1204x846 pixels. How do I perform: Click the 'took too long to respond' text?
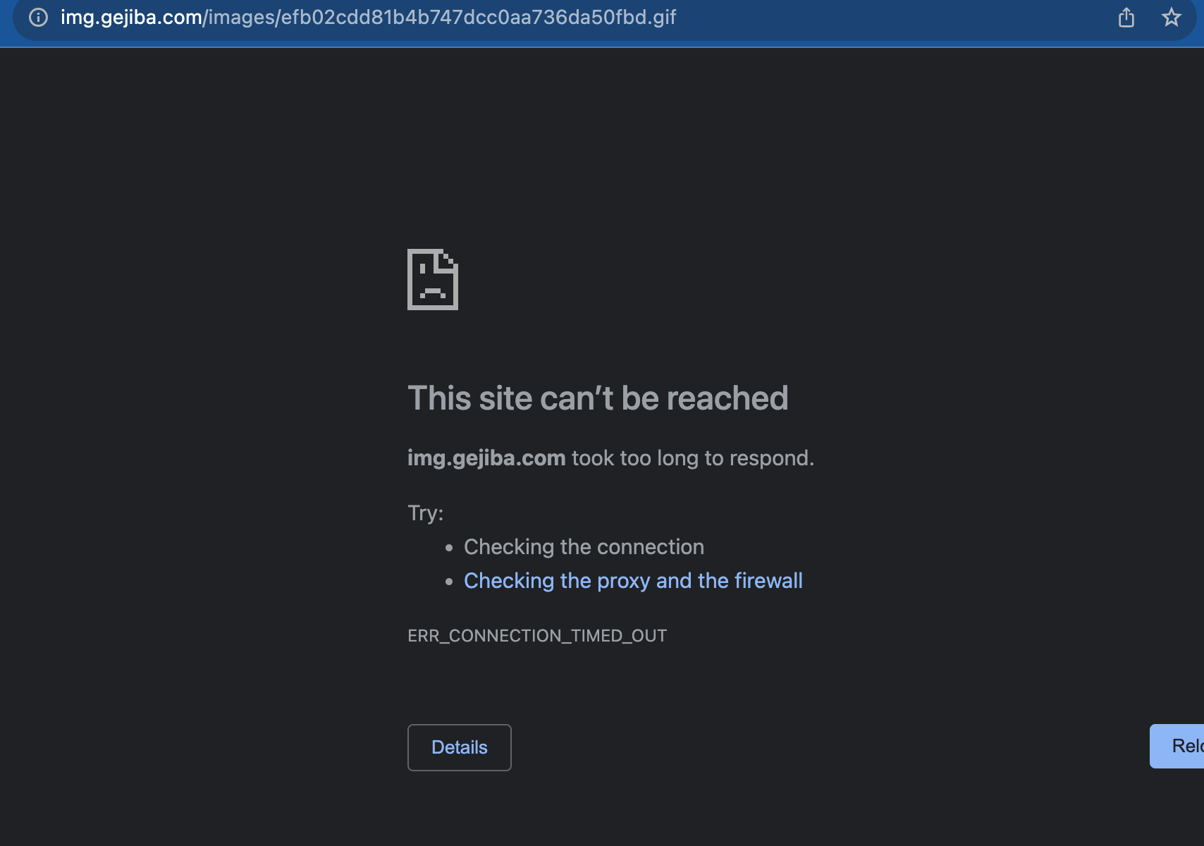point(692,458)
